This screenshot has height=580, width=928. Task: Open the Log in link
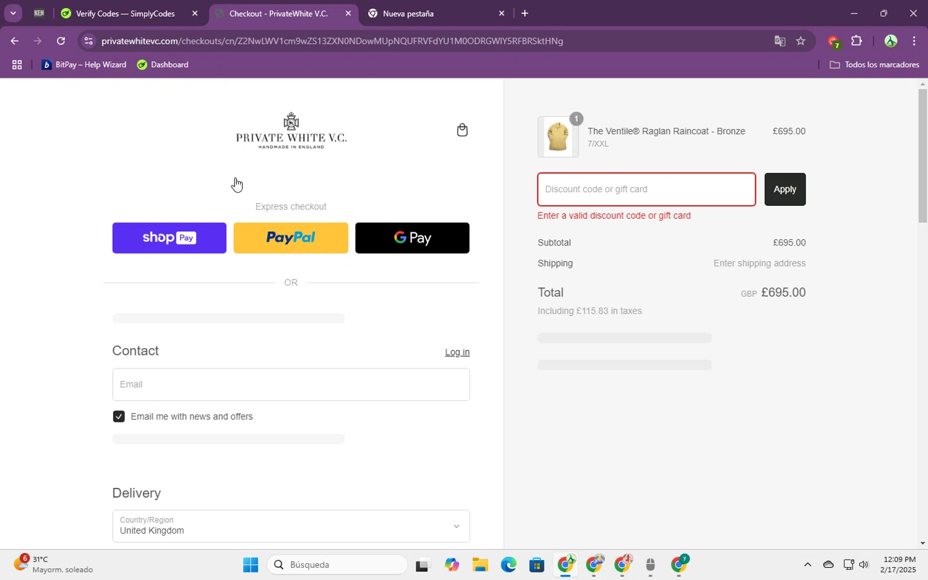(457, 352)
